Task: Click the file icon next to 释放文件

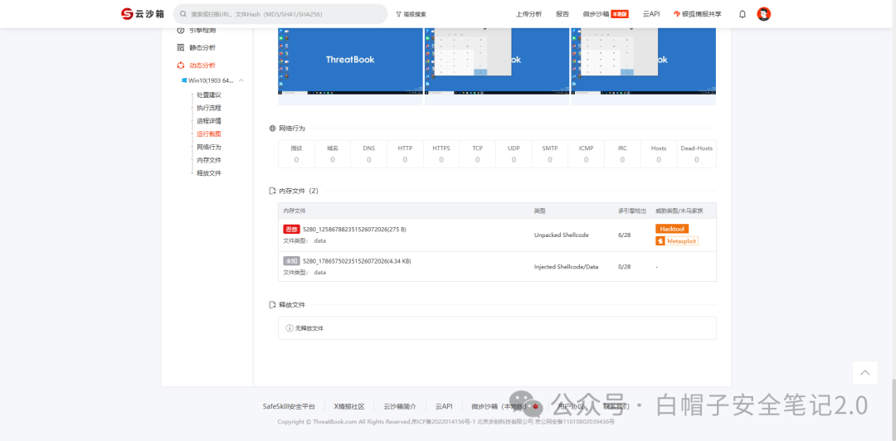Action: click(x=273, y=305)
